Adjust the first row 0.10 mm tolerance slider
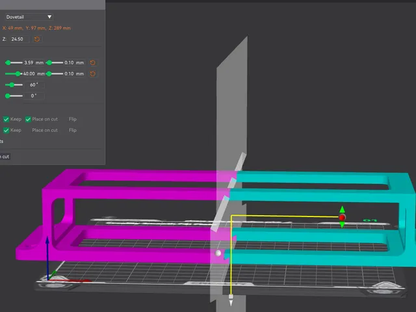This screenshot has height=312, width=416. click(x=55, y=62)
